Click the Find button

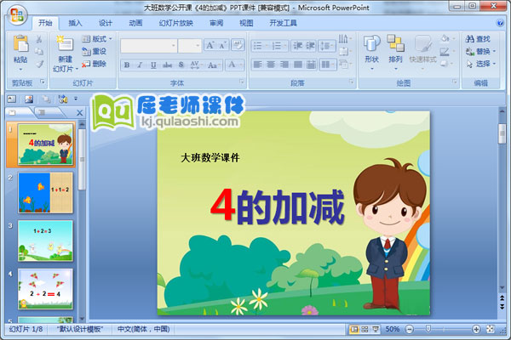click(478, 39)
